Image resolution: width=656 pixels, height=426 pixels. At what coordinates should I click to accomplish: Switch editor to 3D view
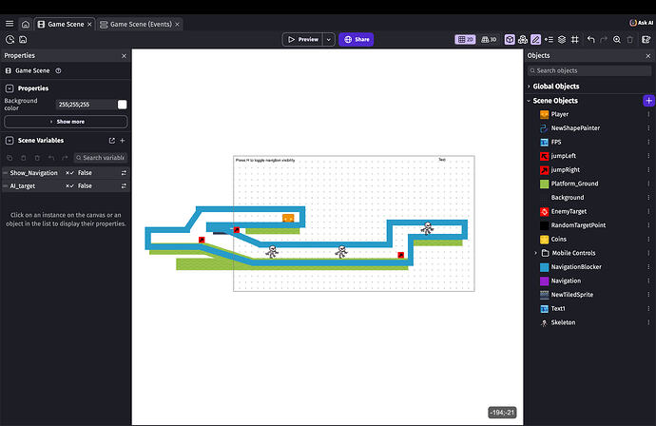pos(489,39)
